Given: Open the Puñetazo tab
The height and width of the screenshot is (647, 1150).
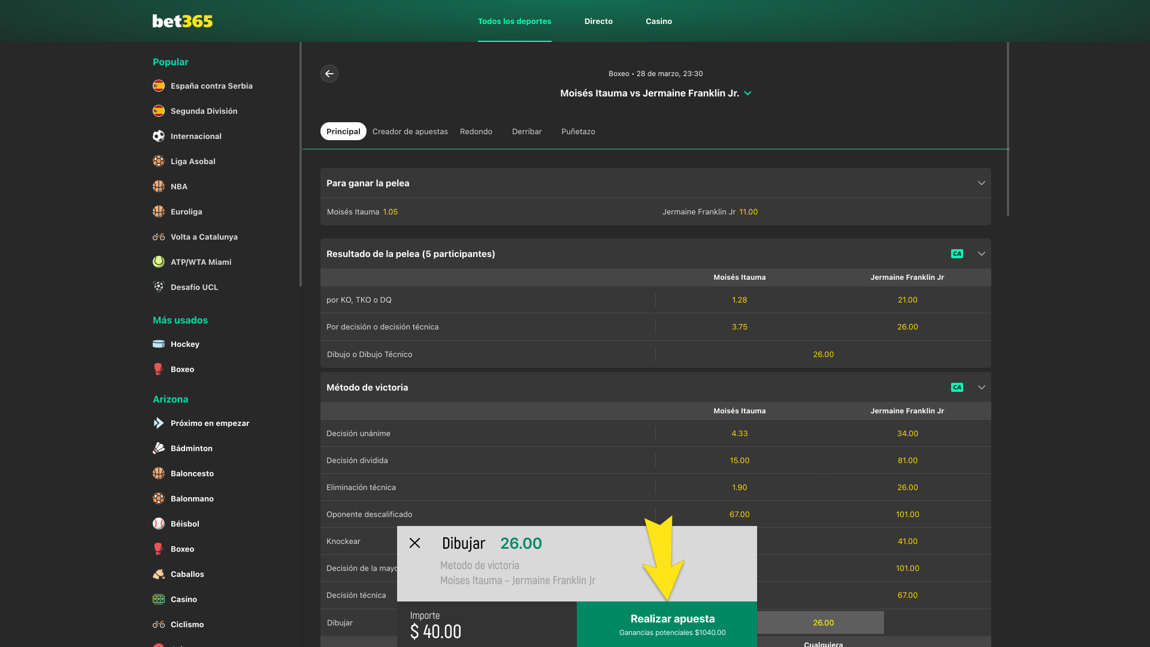Looking at the screenshot, I should pyautogui.click(x=578, y=131).
